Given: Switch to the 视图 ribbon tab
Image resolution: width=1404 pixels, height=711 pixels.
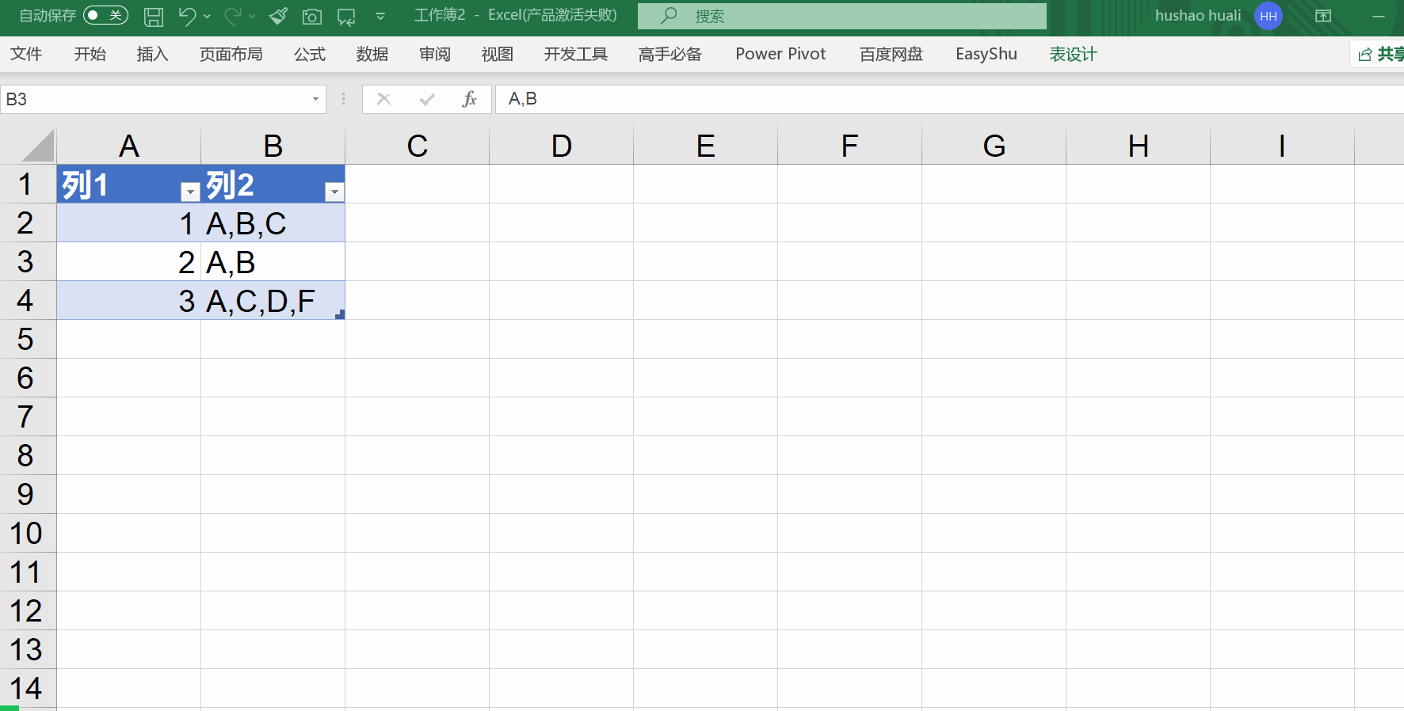Looking at the screenshot, I should tap(498, 54).
